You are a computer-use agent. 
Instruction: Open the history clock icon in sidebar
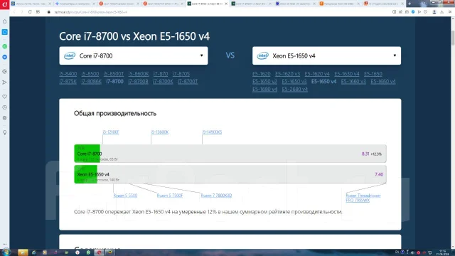(x=5, y=107)
